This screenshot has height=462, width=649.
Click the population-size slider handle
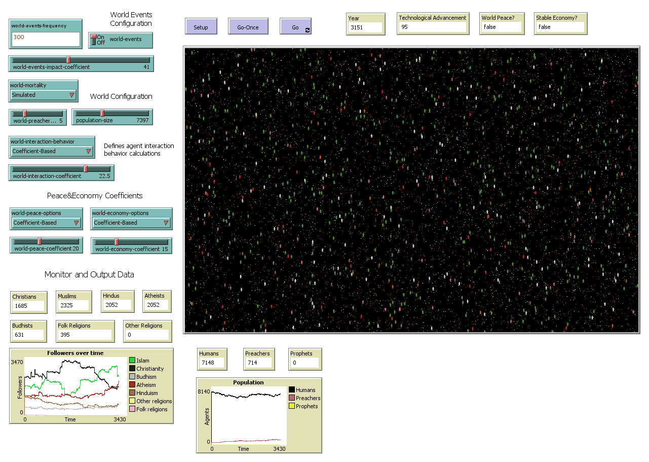[102, 113]
